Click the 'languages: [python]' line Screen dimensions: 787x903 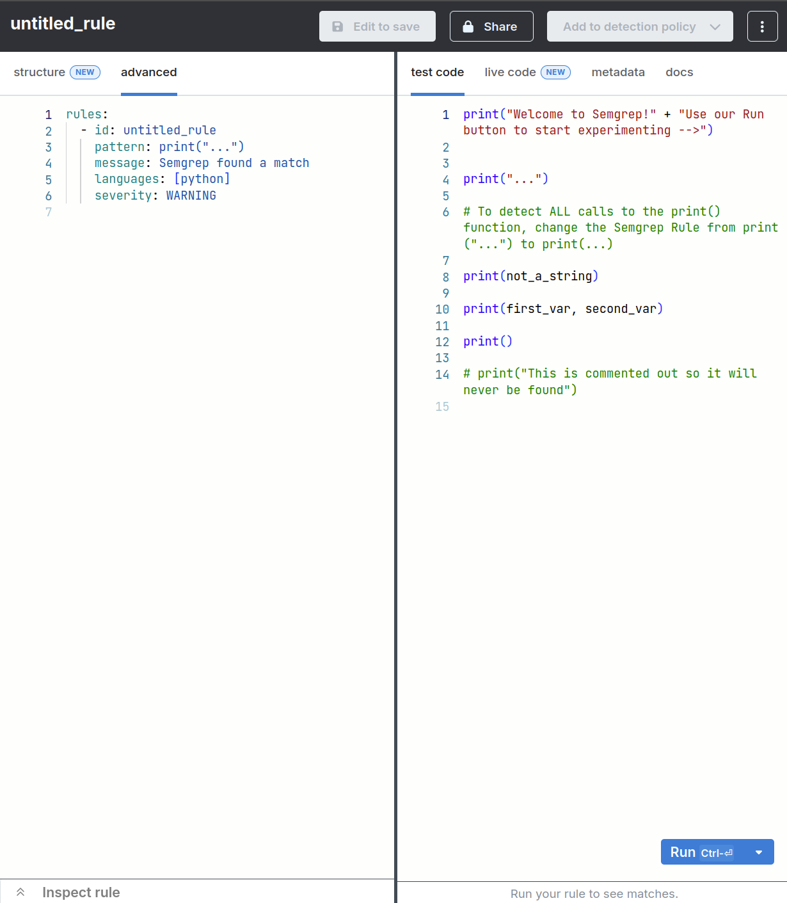coord(162,179)
